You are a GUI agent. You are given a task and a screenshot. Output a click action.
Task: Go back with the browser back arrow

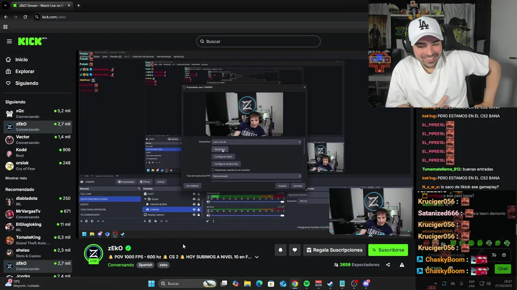[6, 17]
